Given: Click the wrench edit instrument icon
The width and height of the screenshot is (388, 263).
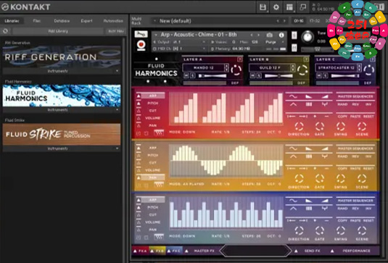Looking at the screenshot, I should click(x=141, y=34).
